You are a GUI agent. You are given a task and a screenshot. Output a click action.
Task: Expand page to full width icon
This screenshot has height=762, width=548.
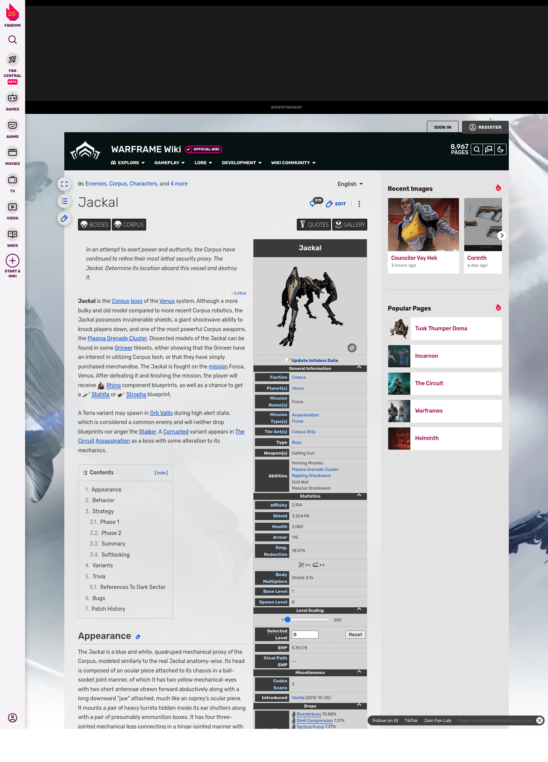pos(64,184)
